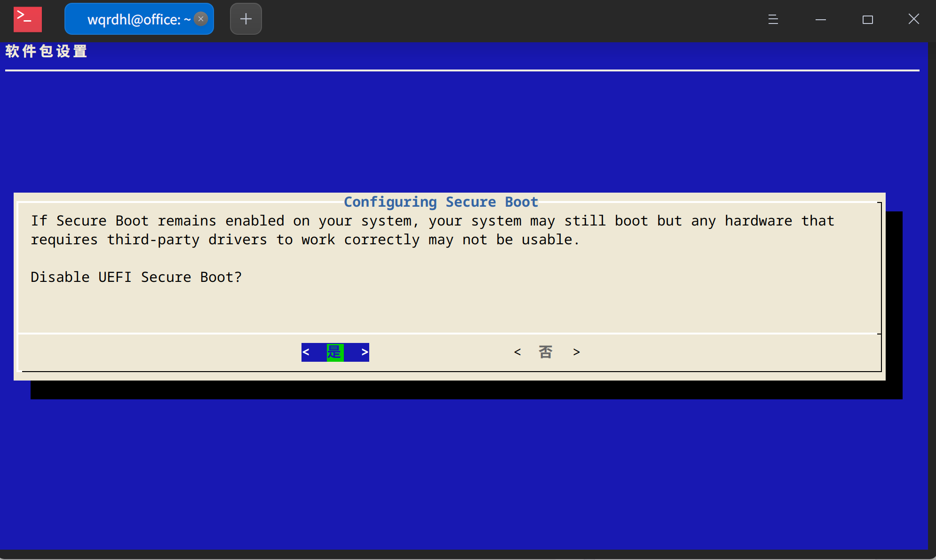This screenshot has width=936, height=560.
Task: Click the right bracket beside 否
Action: pyautogui.click(x=577, y=352)
